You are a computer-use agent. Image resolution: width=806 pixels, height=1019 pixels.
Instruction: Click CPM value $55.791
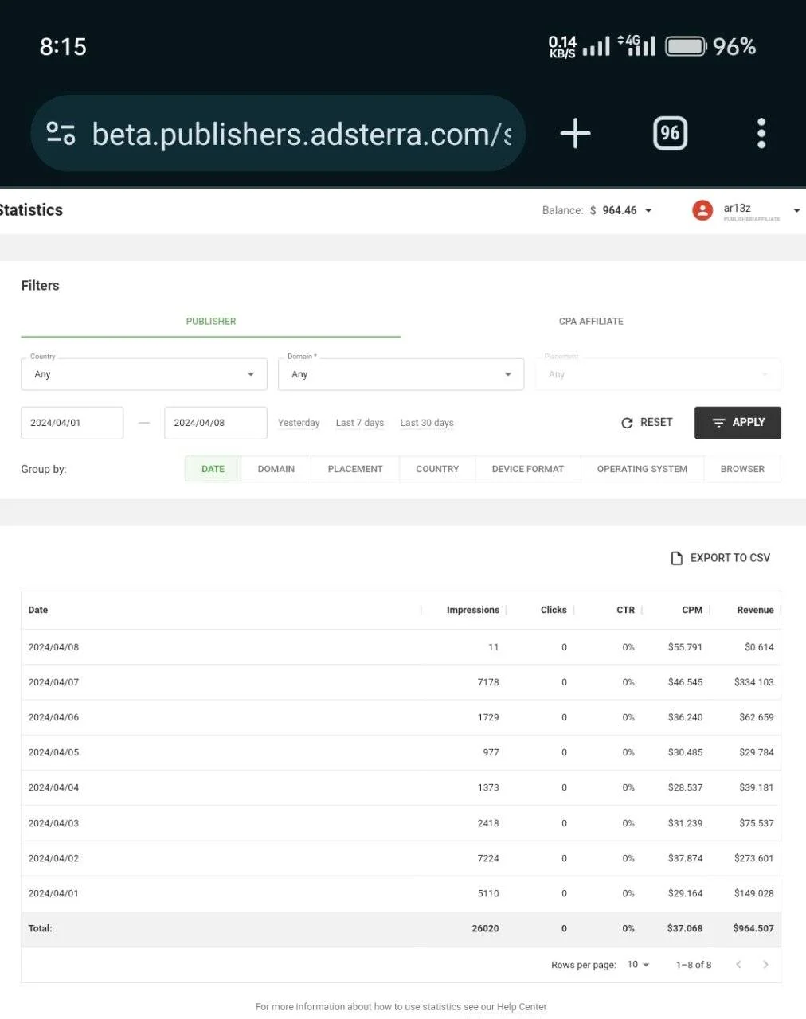(685, 647)
